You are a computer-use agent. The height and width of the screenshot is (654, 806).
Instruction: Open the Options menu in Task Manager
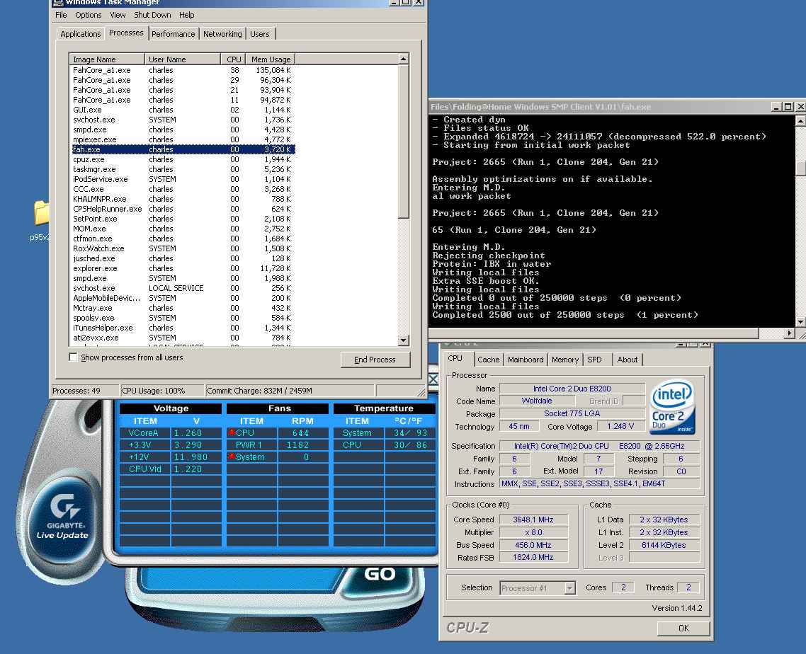tap(89, 15)
